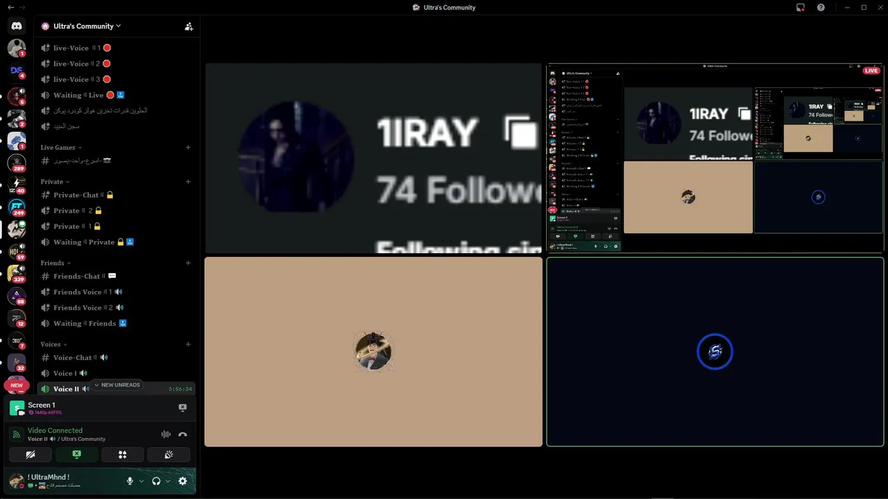Toggle noise suppression waveform icon

coord(166,435)
